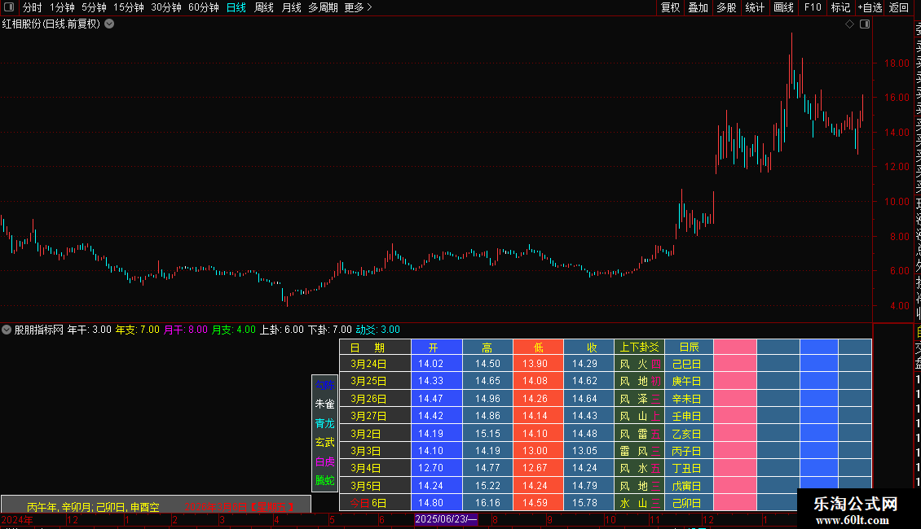Click the 13.00 low price cell
Screen dimensions: 921x529
[539, 450]
